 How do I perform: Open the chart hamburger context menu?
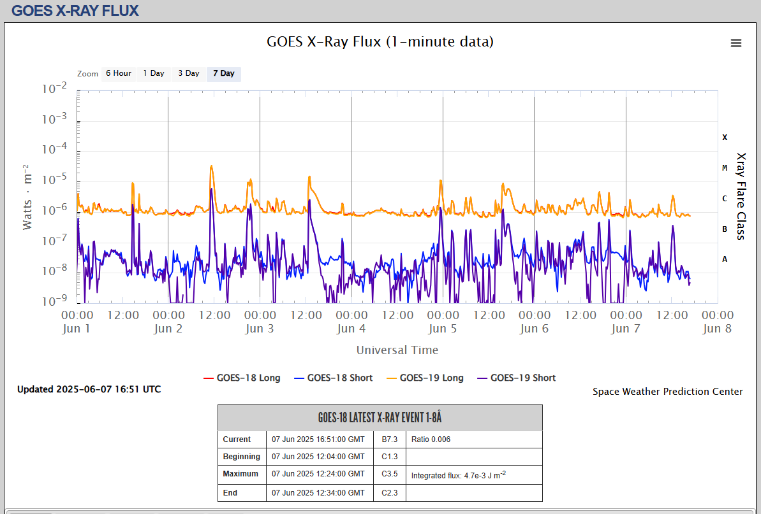pyautogui.click(x=735, y=43)
